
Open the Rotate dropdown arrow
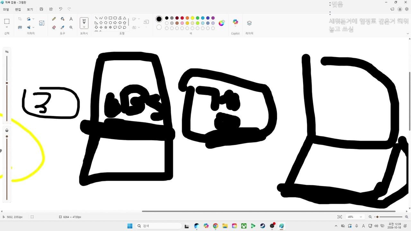pos(33,19)
